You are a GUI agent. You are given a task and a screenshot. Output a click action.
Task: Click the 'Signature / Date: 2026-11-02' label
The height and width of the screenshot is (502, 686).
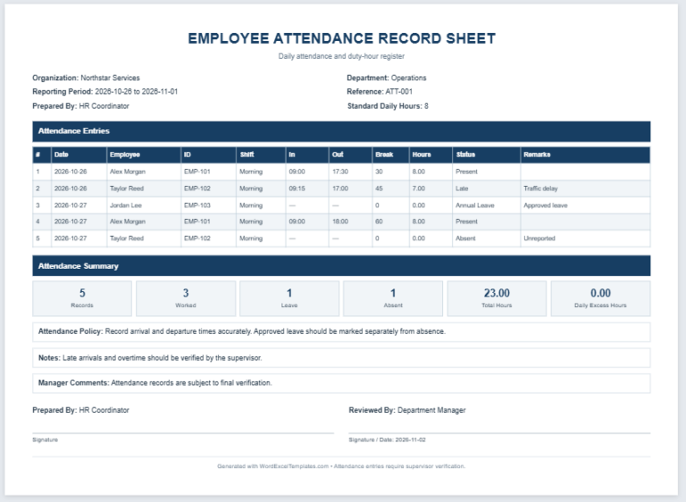point(387,439)
